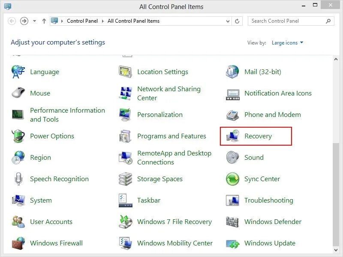Open Windows Firewall settings

tap(56, 243)
